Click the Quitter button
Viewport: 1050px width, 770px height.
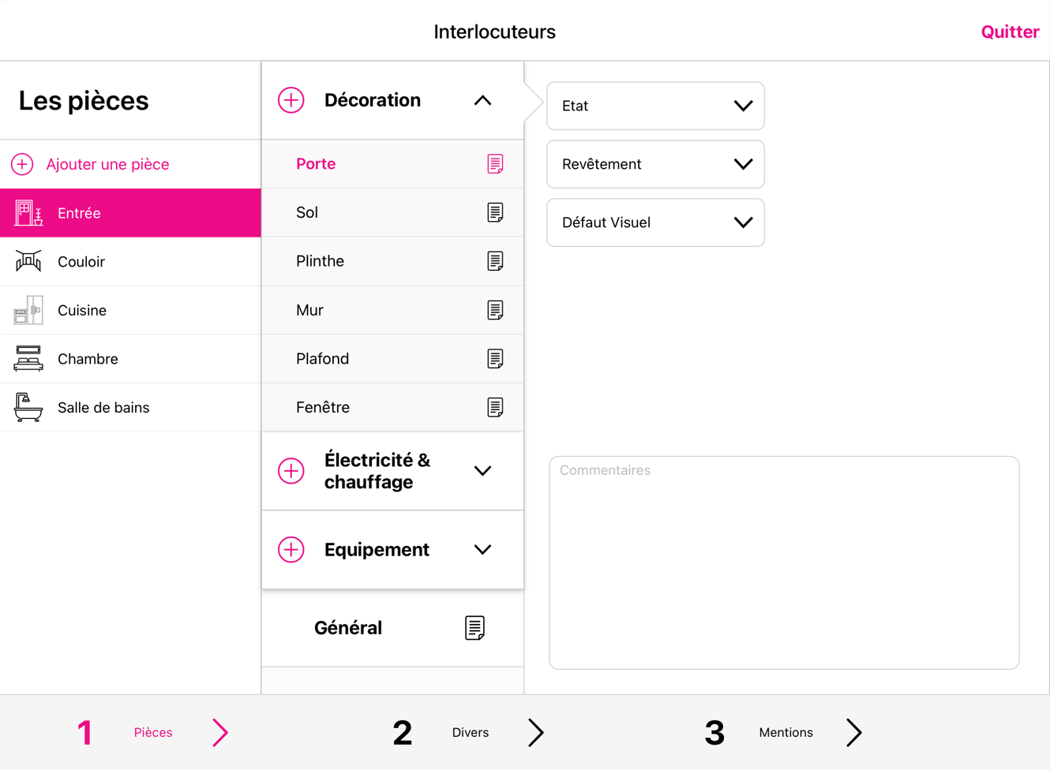coord(1010,32)
